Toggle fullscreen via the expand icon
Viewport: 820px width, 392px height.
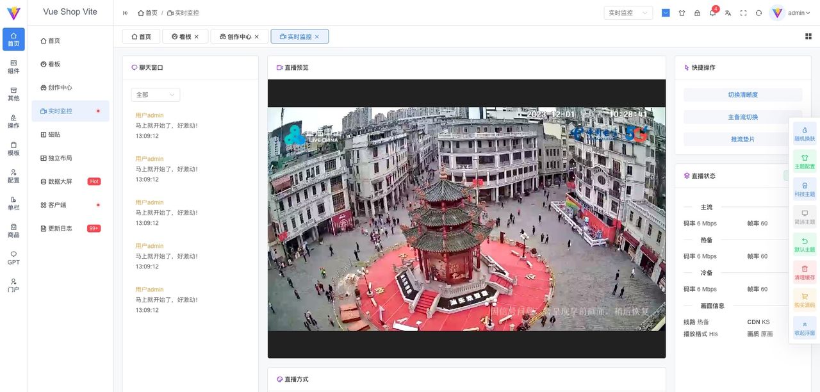(743, 13)
